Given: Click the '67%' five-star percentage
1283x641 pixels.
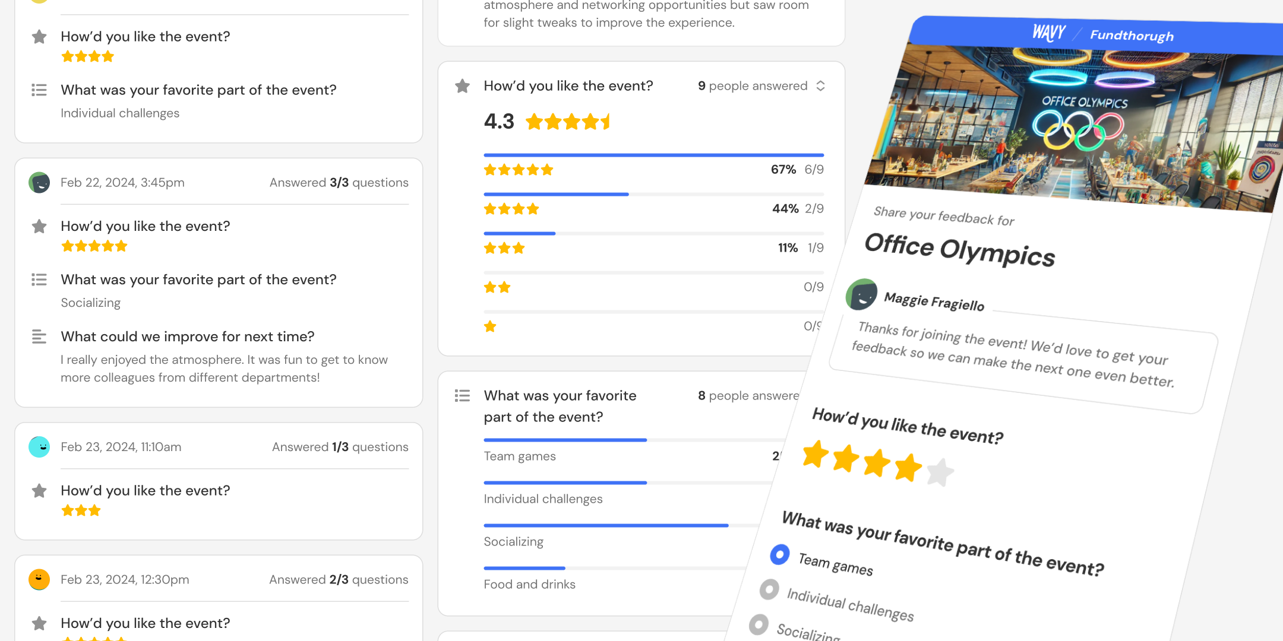Looking at the screenshot, I should [783, 170].
